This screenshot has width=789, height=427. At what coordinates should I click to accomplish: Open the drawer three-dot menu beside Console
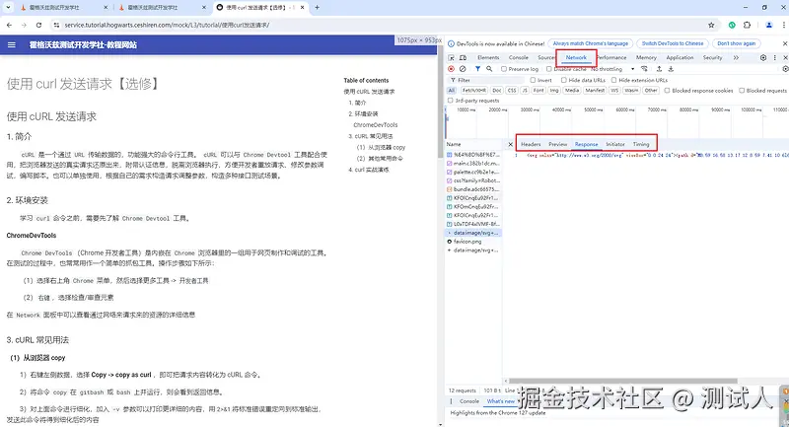pyautogui.click(x=452, y=401)
